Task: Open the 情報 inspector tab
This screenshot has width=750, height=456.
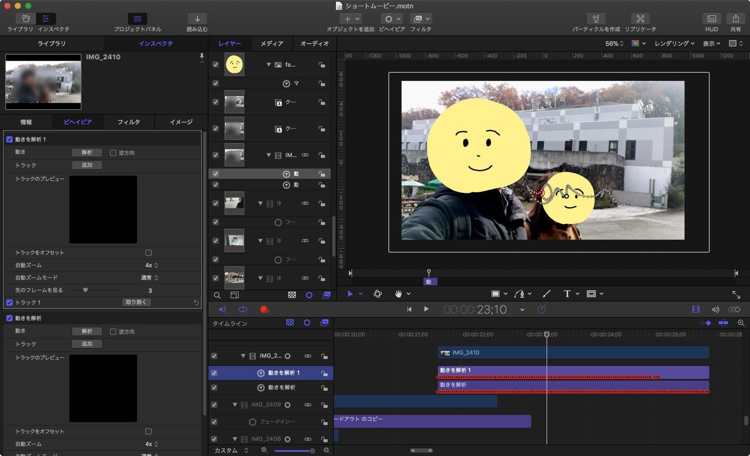Action: click(x=26, y=122)
